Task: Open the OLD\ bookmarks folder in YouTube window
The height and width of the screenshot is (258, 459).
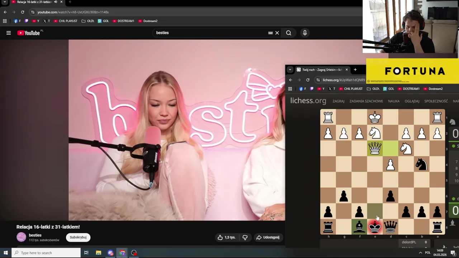Action: 88,21
